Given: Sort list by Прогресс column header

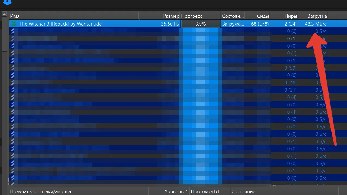Looking at the screenshot, I should tap(200, 16).
